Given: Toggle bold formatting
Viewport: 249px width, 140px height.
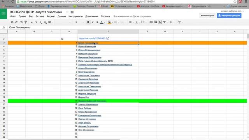Looking at the screenshot, I should pos(88,22).
